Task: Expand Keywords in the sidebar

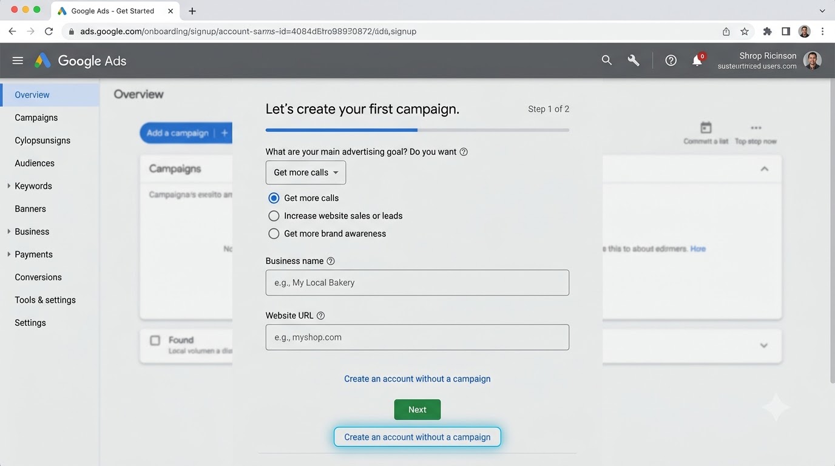Action: [x=8, y=186]
